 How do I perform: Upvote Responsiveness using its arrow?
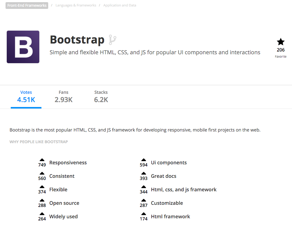42,160
